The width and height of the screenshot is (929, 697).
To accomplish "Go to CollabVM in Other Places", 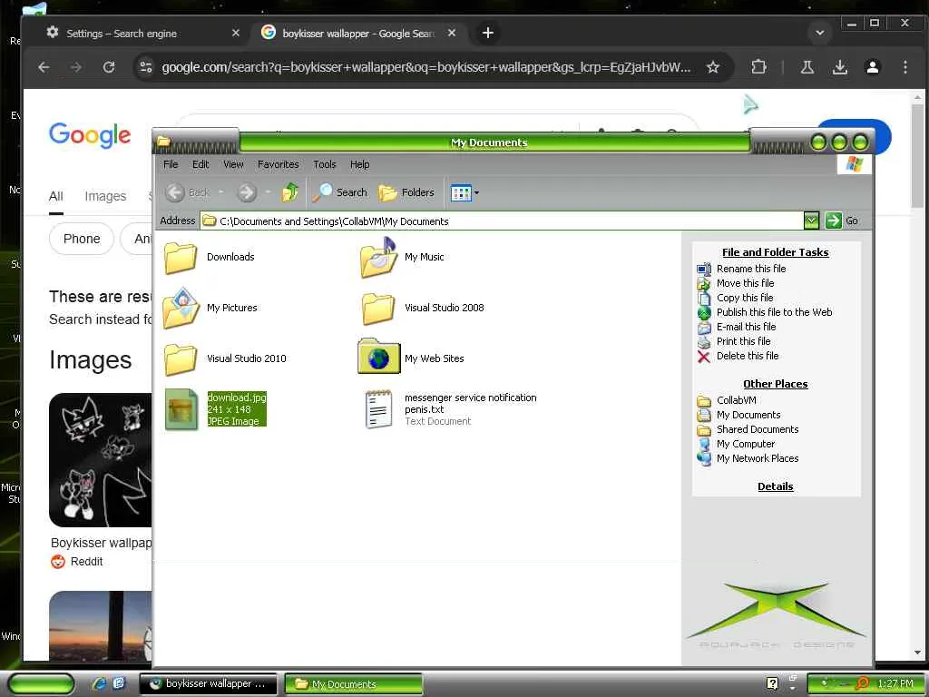I will (x=736, y=400).
